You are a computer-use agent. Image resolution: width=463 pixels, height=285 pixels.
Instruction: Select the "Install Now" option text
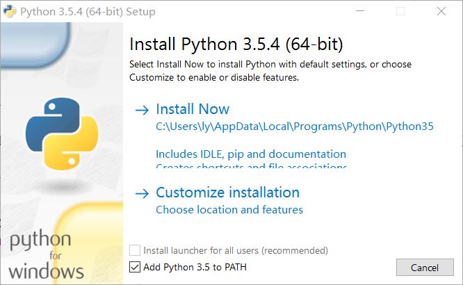(193, 109)
